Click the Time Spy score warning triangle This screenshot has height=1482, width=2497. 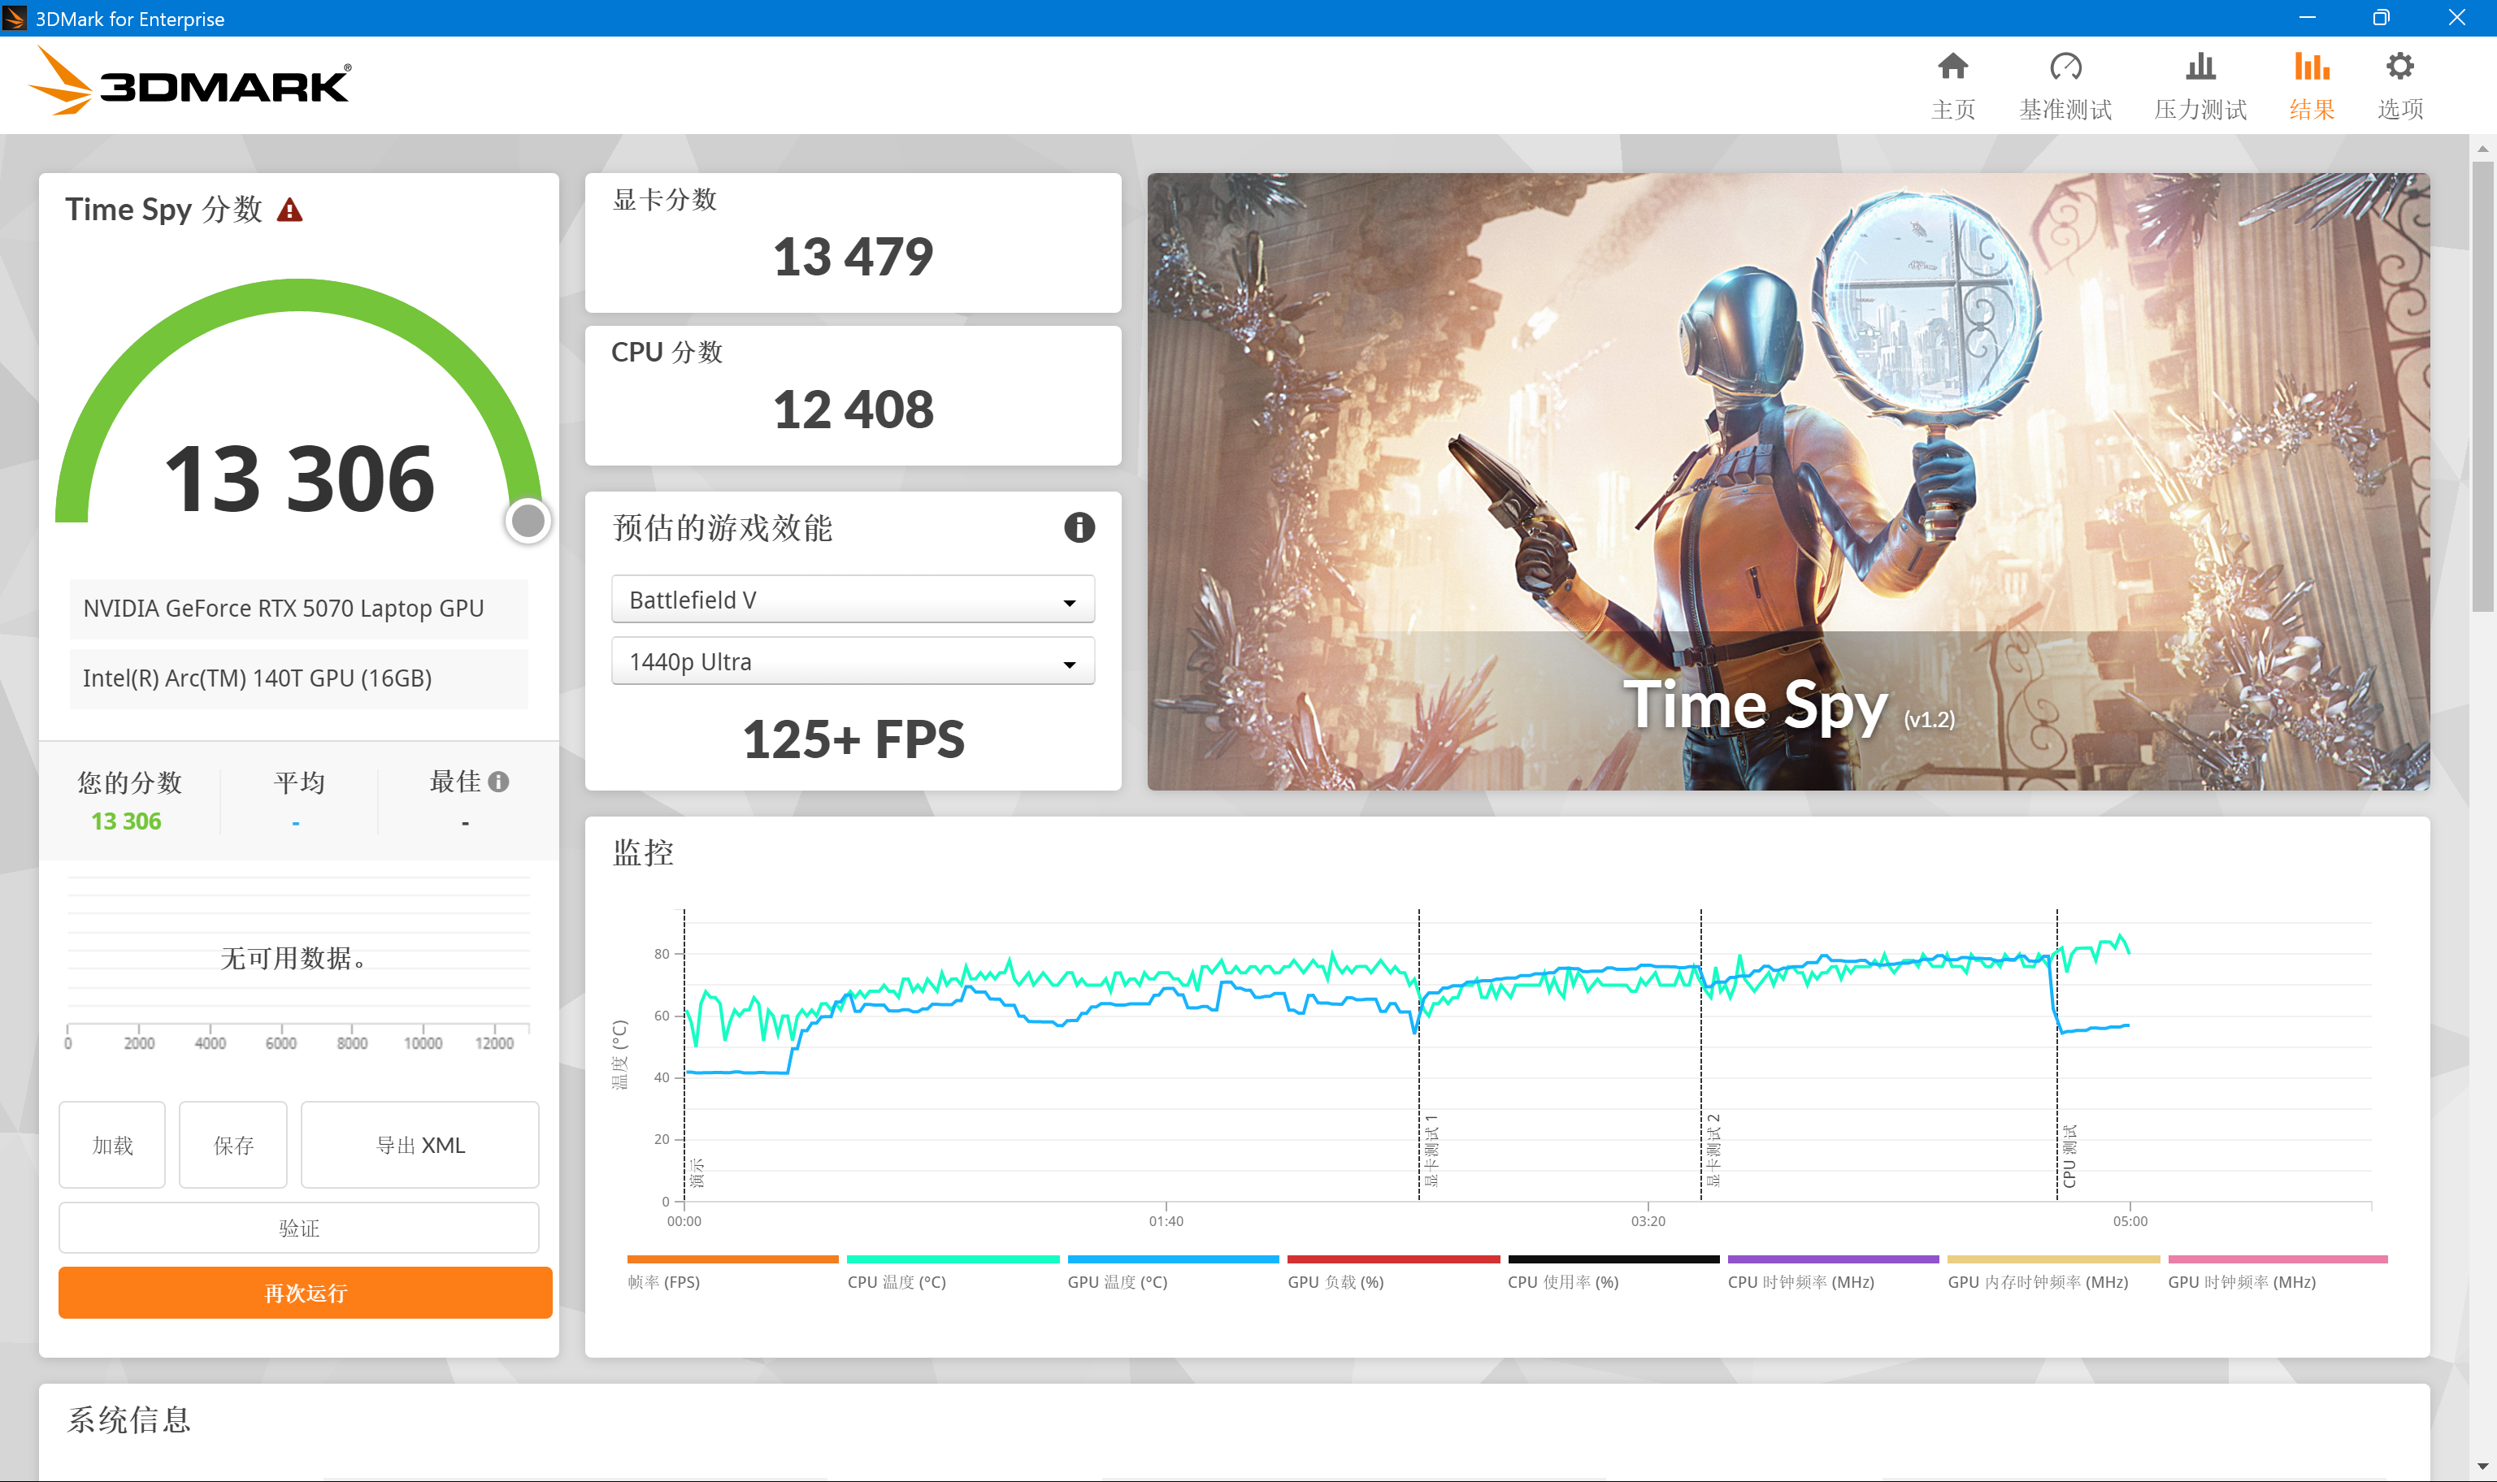coord(289,210)
